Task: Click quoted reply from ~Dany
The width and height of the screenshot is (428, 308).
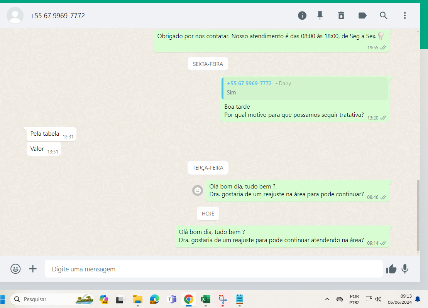Action: 305,88
